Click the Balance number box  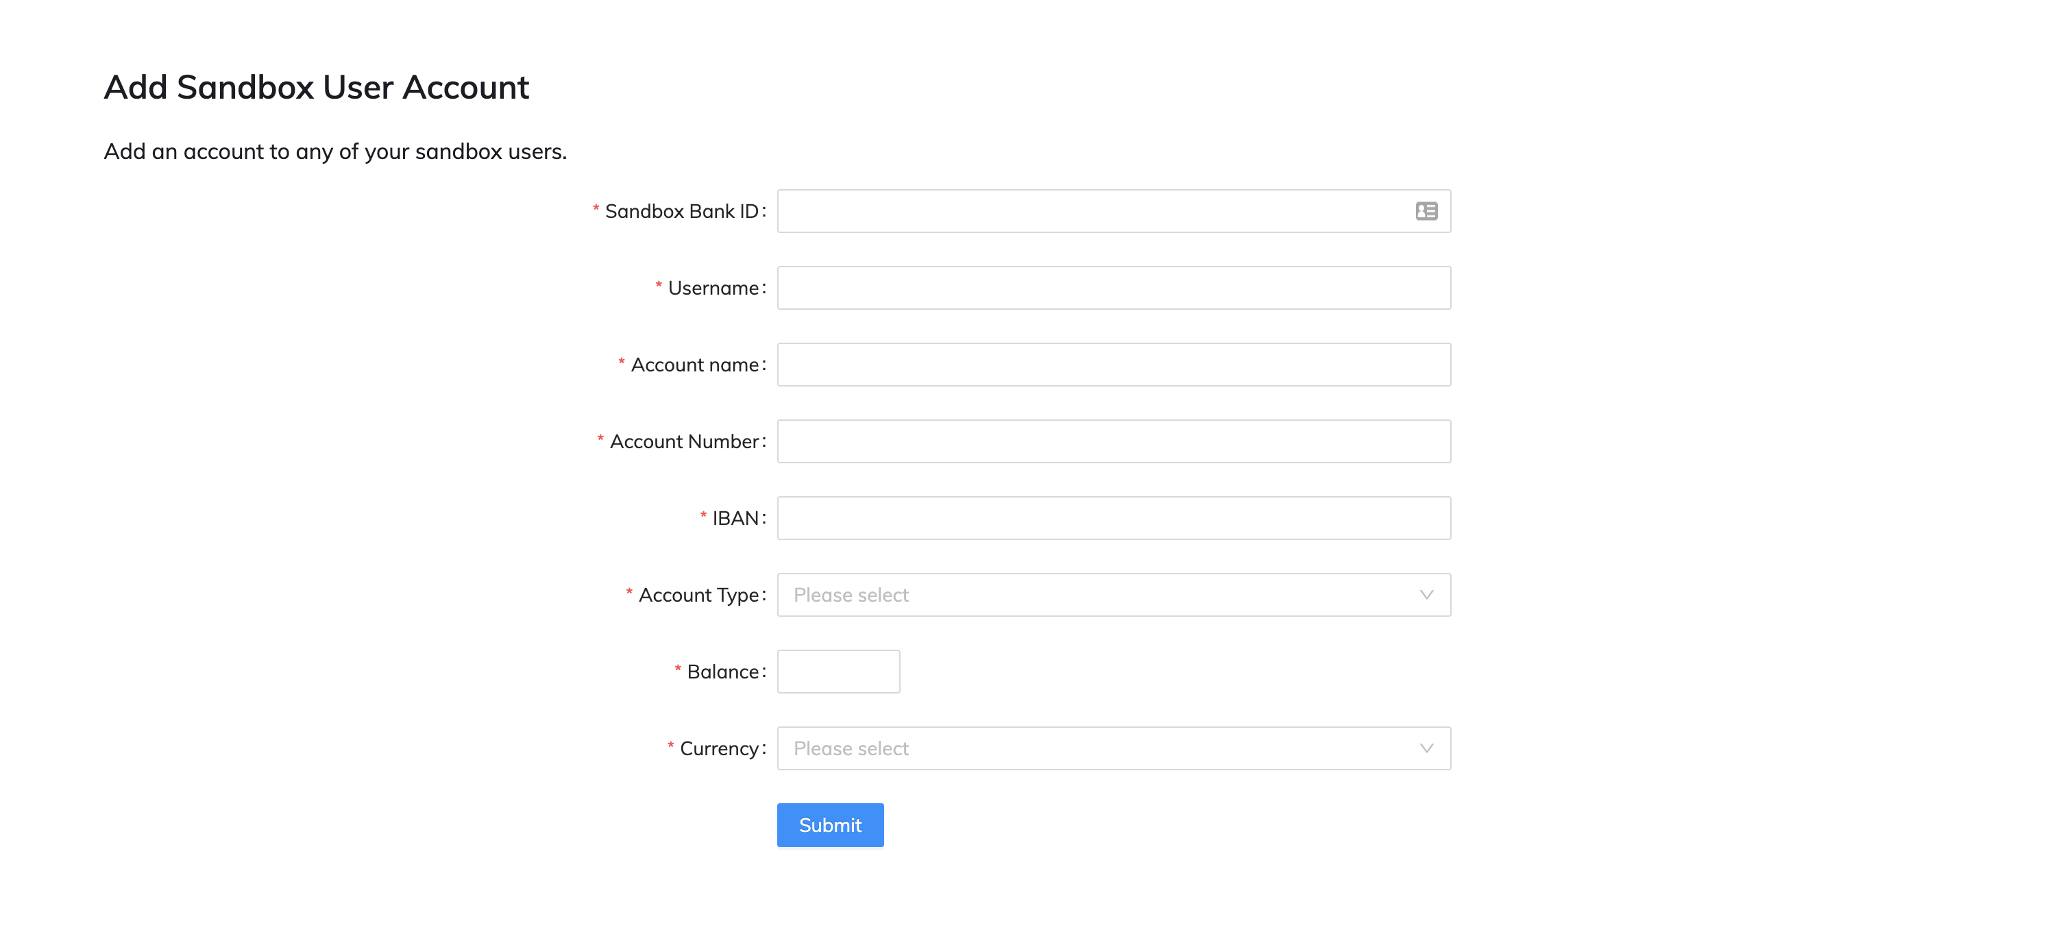tap(838, 672)
